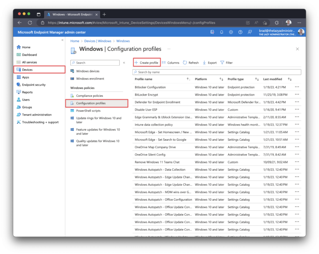Image resolution: width=319 pixels, height=254 pixels.
Task: Open the help question mark icon
Action: [240, 32]
